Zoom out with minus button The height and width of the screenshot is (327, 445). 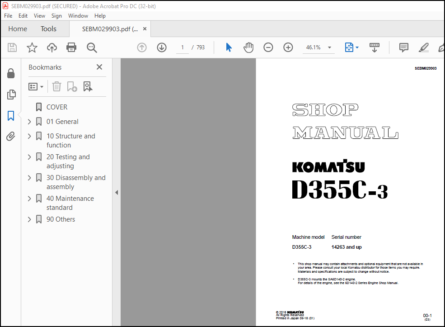(268, 47)
